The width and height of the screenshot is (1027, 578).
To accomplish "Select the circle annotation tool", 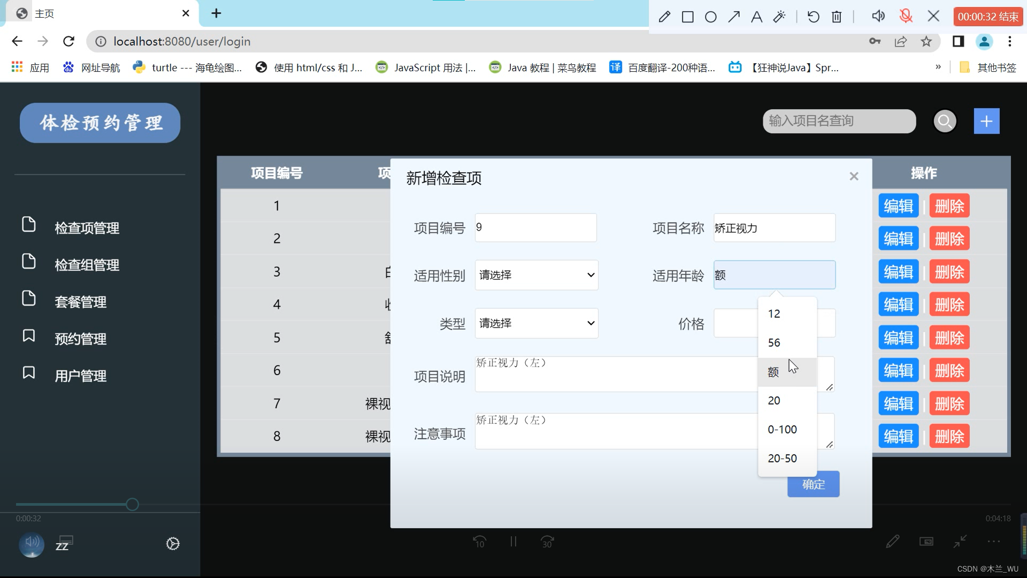I will [711, 17].
